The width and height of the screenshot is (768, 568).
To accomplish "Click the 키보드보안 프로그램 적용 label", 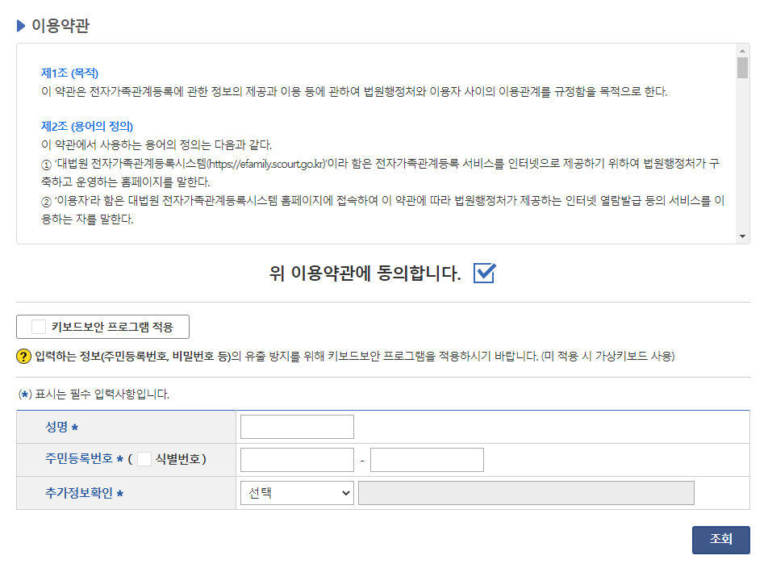I will tap(112, 327).
